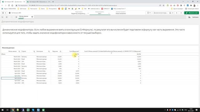Activate smart search in the selections bar

(x=2, y=17)
